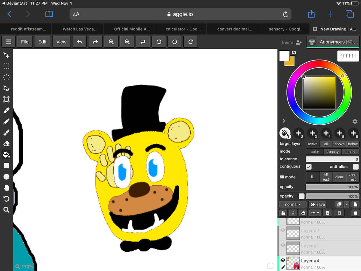Zoom out of the canvas
This screenshot has width=361, height=271.
(127, 42)
